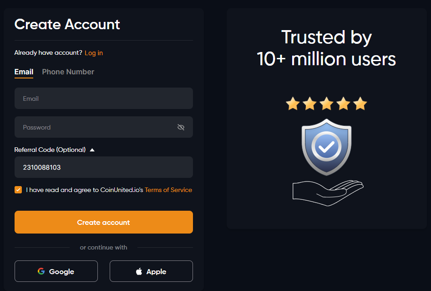Click the blue shield checkmark icon
The height and width of the screenshot is (291, 431).
point(326,147)
